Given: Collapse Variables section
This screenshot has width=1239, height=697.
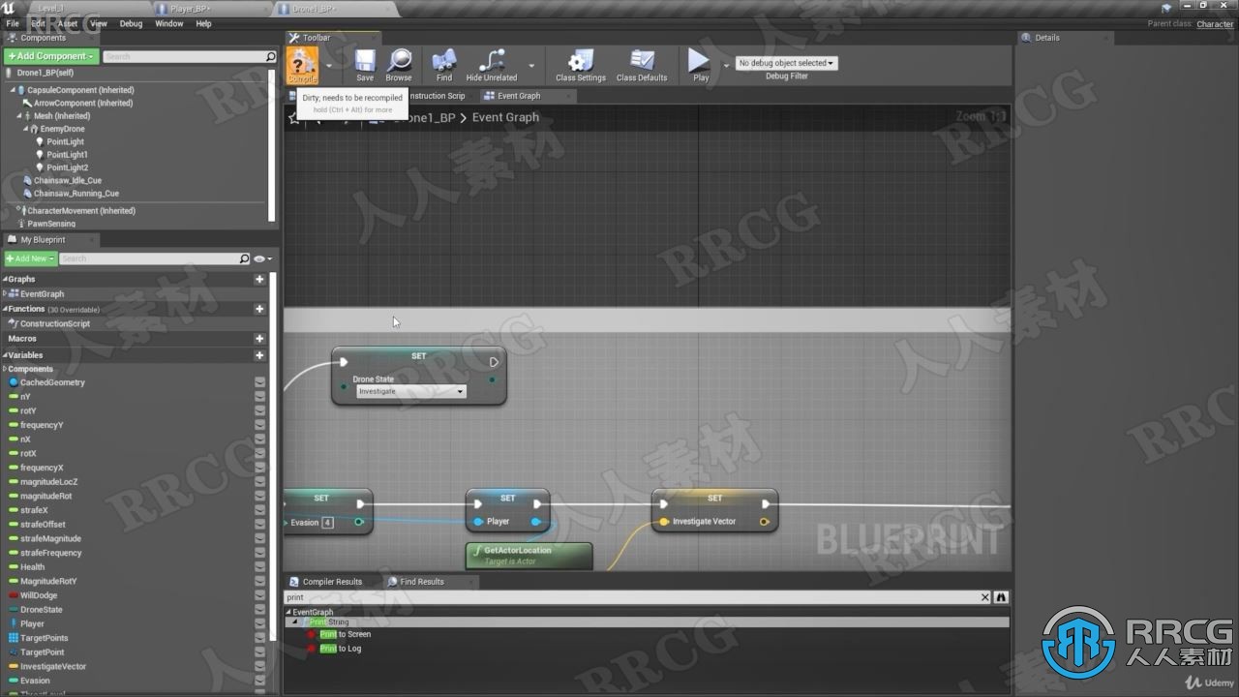Looking at the screenshot, I should click(x=5, y=355).
